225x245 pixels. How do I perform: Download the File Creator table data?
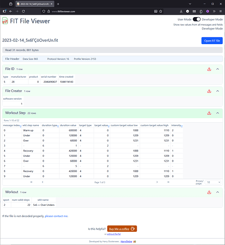209,91
